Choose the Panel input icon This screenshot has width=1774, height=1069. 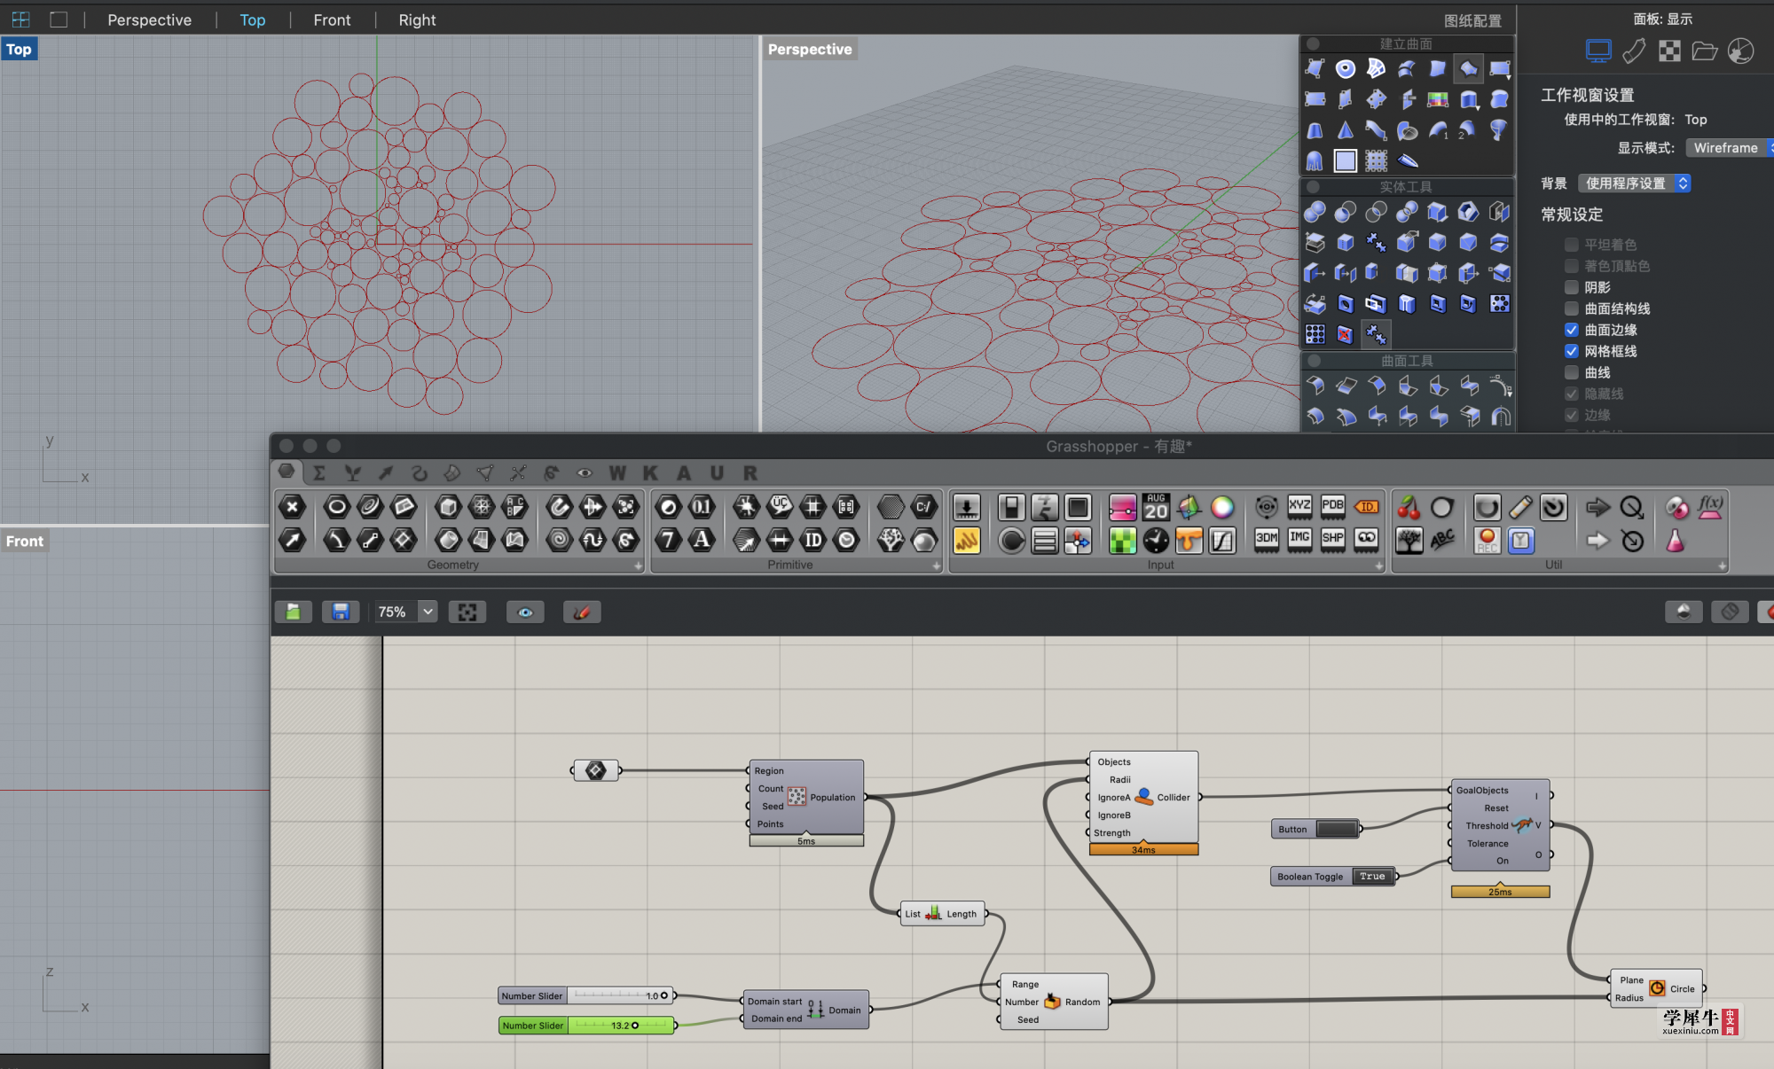(967, 539)
